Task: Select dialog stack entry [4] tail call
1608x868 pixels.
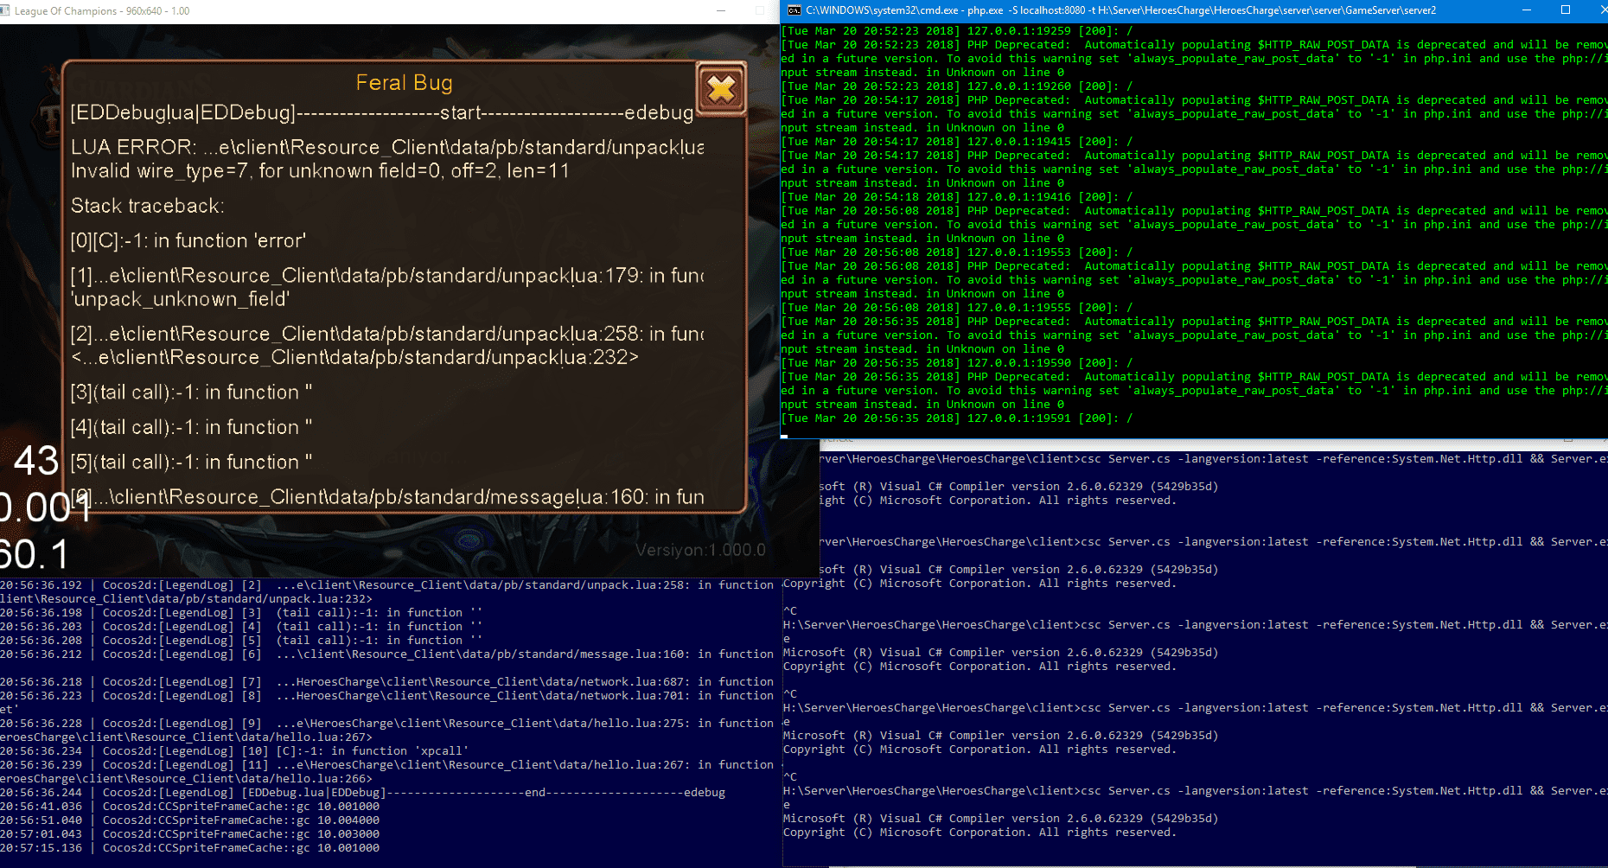Action: click(191, 427)
